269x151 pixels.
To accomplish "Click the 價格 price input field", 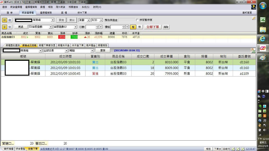I will coord(117,27).
